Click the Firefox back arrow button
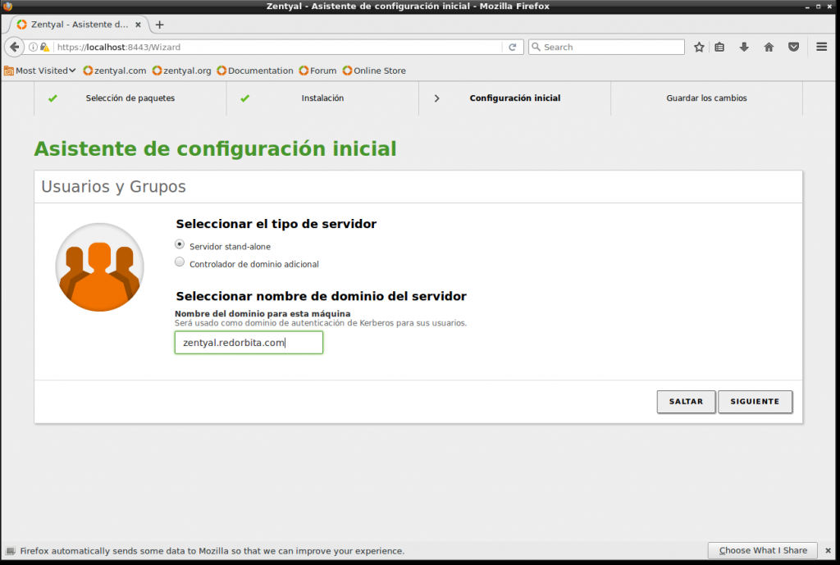The image size is (840, 565). (14, 47)
